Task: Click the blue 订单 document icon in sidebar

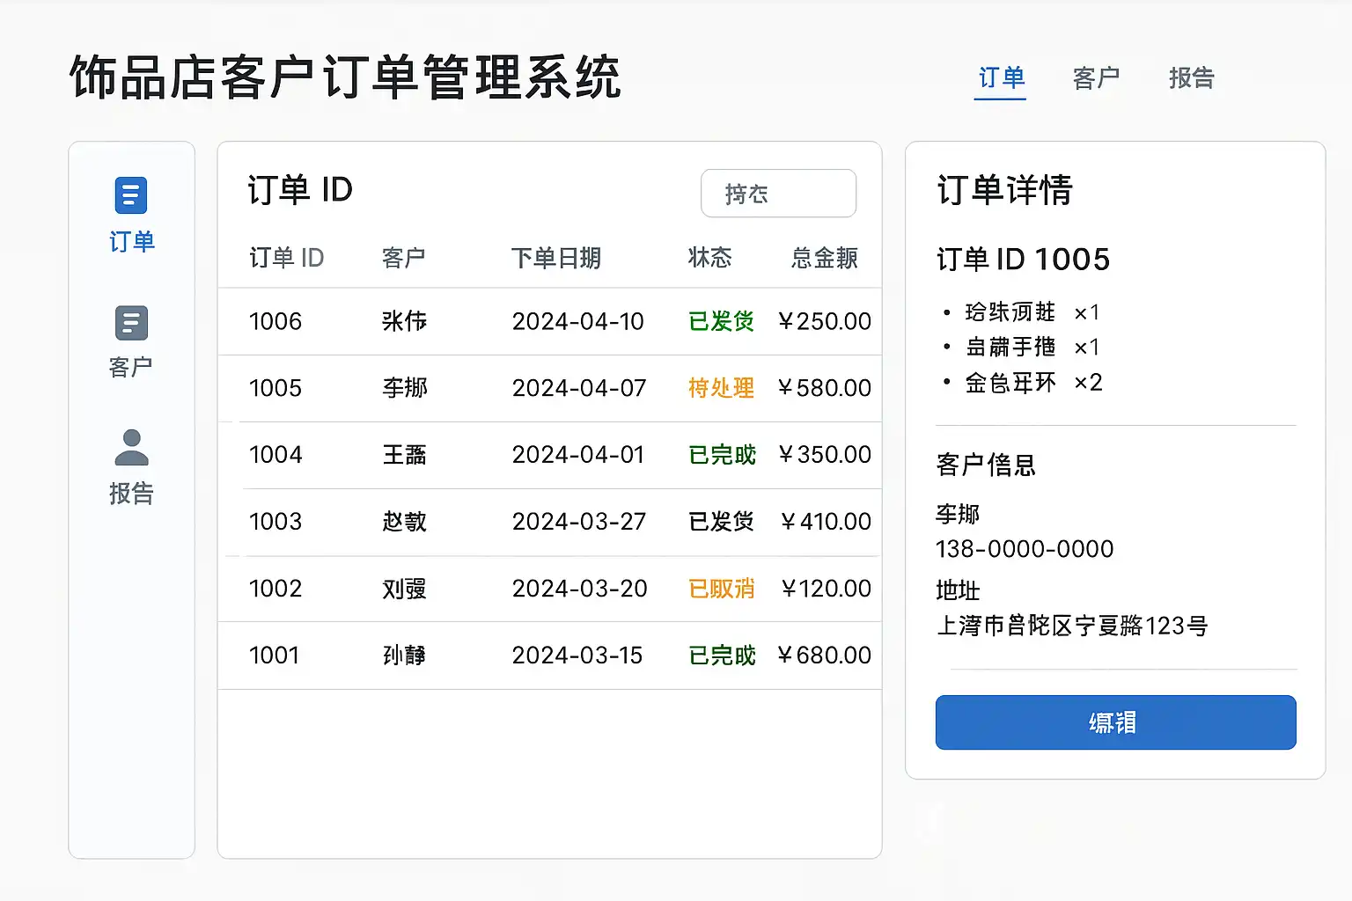Action: (x=131, y=195)
